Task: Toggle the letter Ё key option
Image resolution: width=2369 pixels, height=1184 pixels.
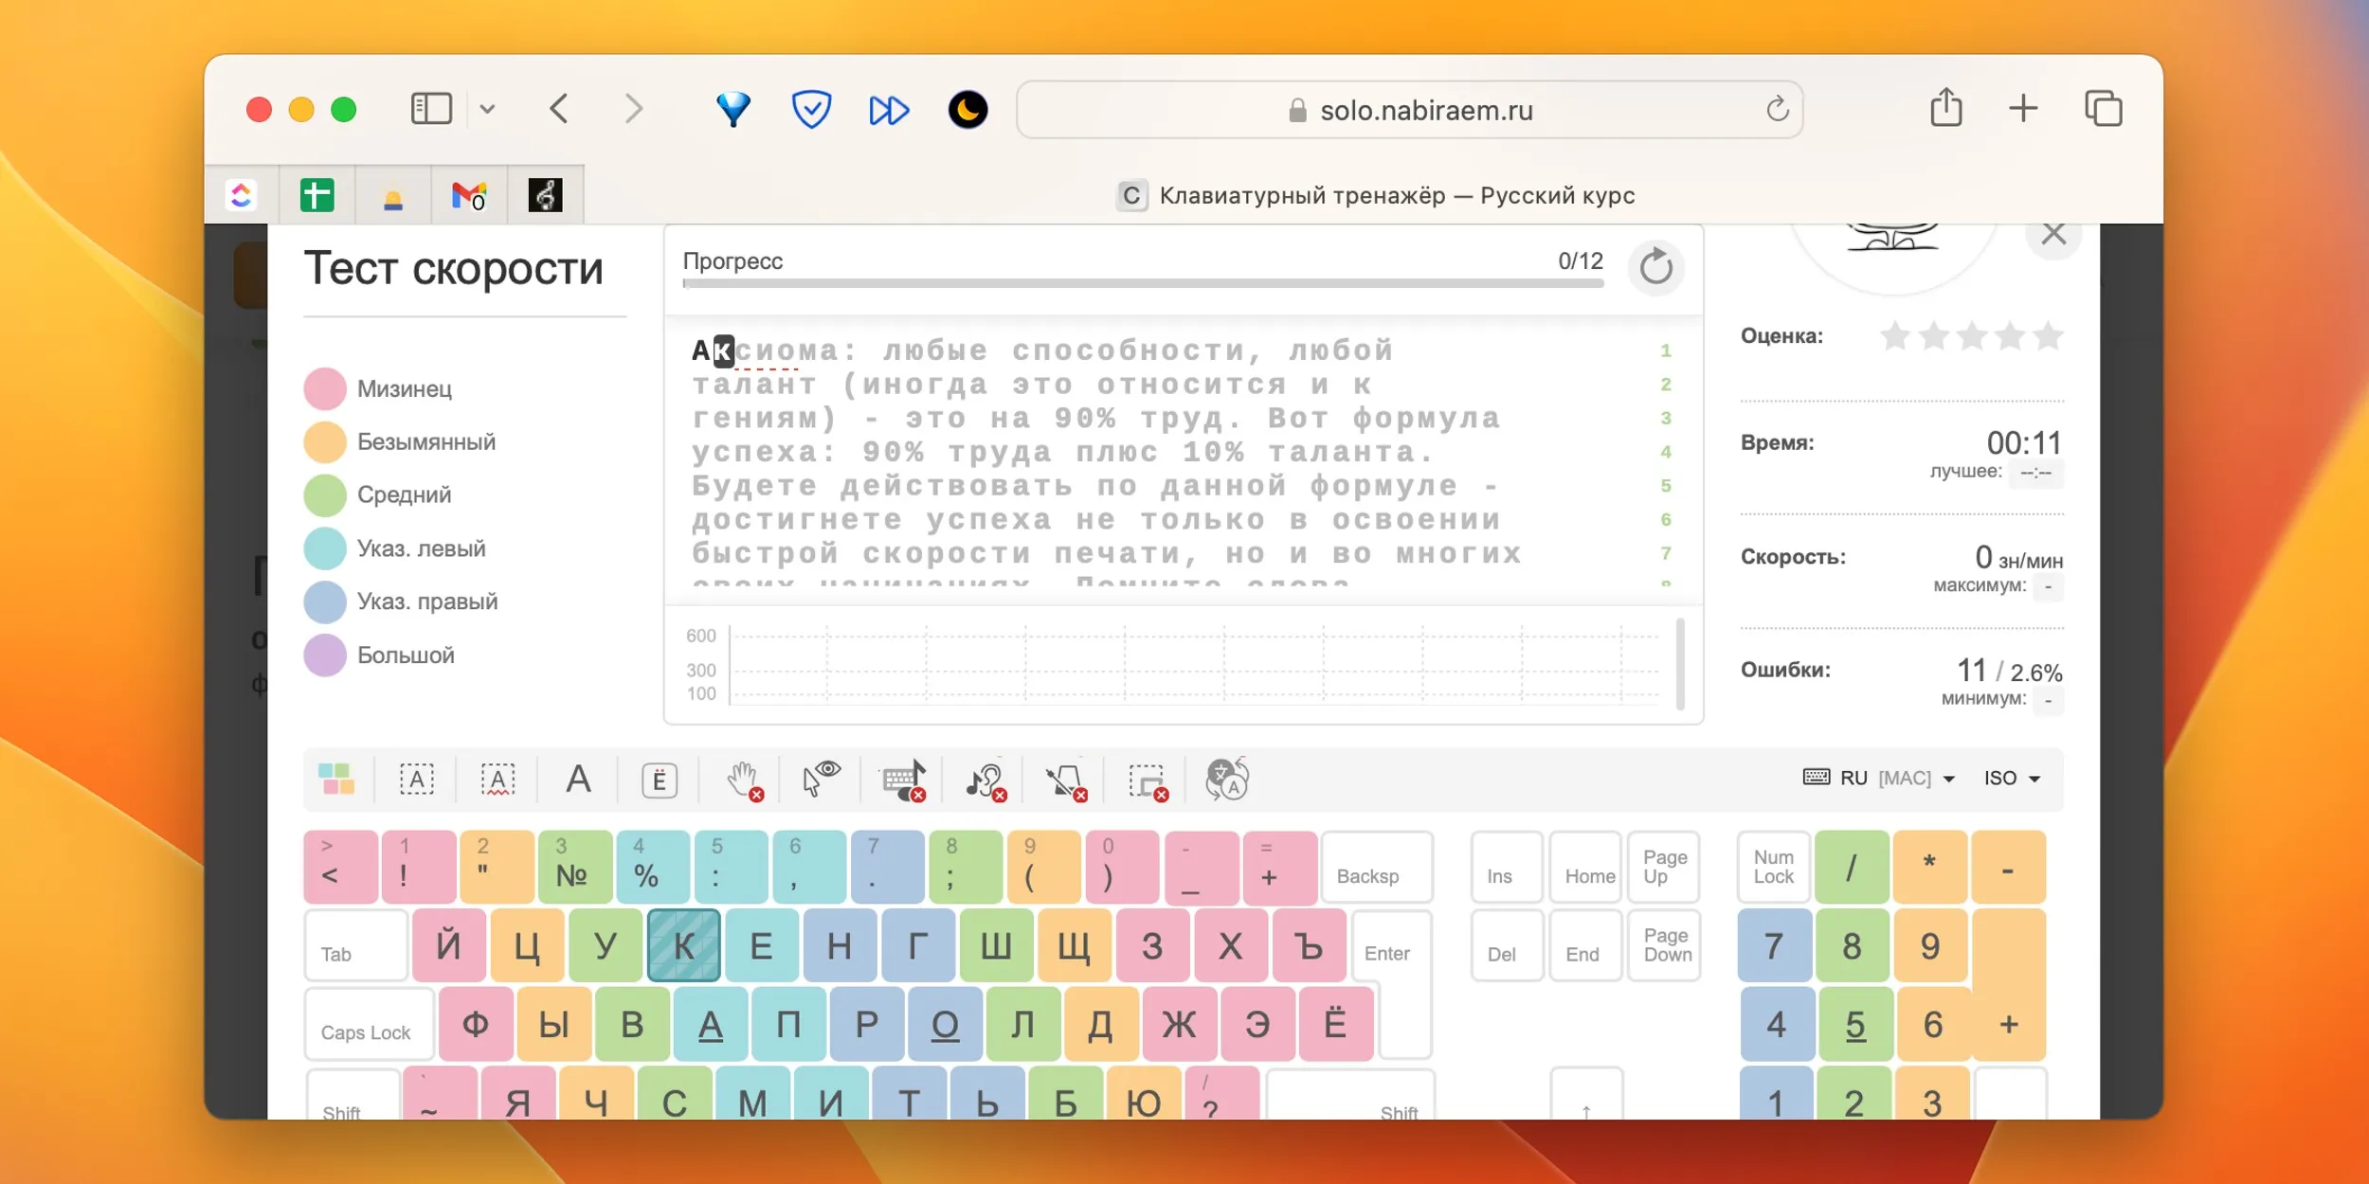Action: 660,780
